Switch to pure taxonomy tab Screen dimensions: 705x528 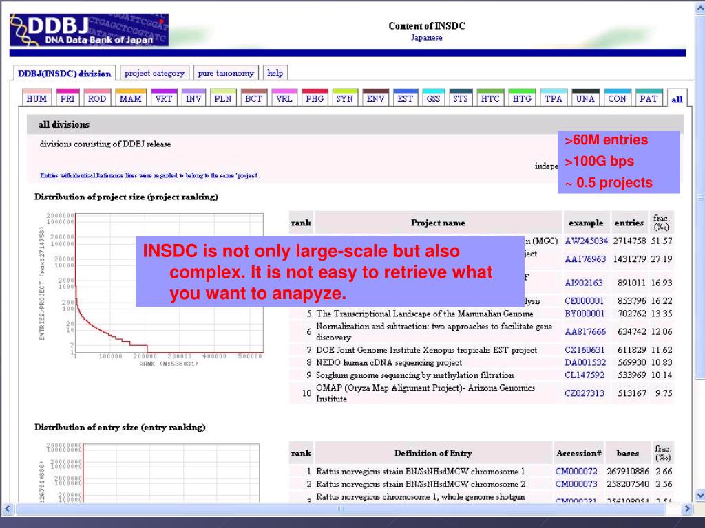(x=226, y=73)
